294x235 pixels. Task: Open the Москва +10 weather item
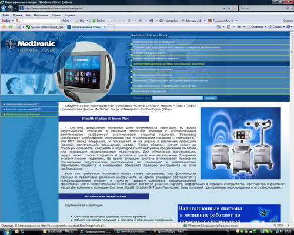click(x=192, y=21)
